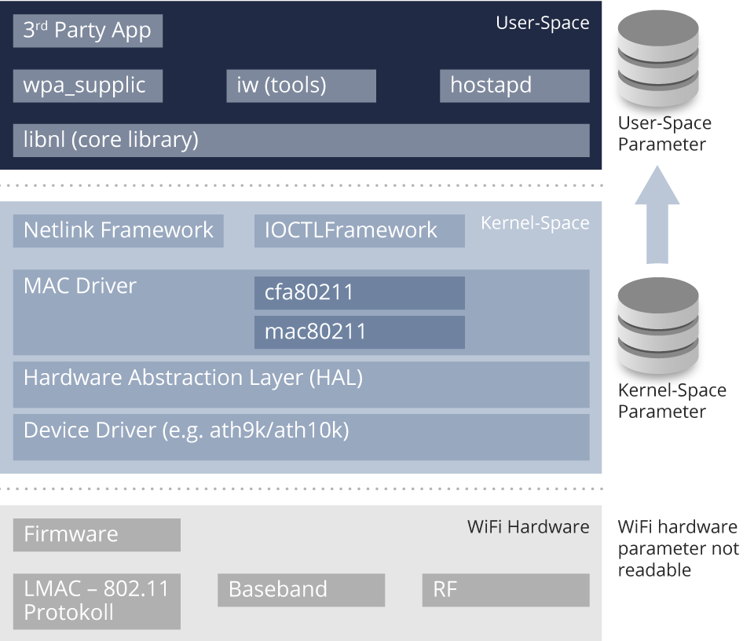This screenshot has height=641, width=754.
Task: Click 'WiFi hardware parameter not readable' text
Action: tap(678, 548)
